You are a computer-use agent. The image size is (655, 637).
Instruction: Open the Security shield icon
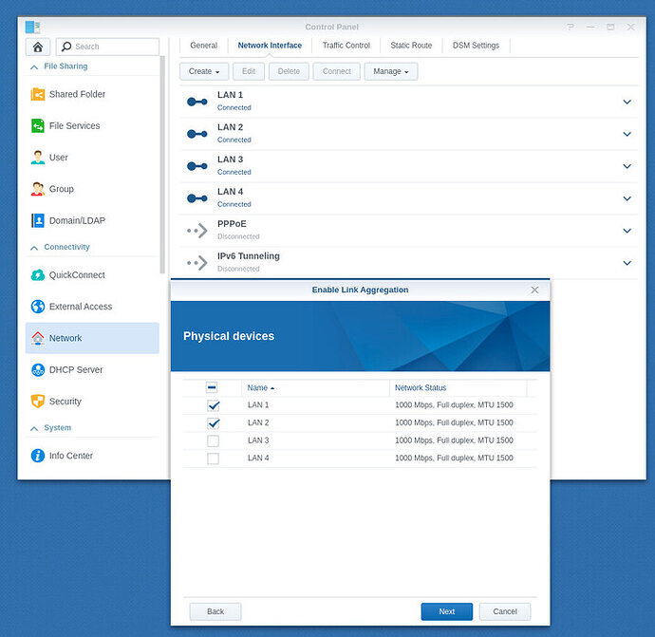[x=38, y=402]
